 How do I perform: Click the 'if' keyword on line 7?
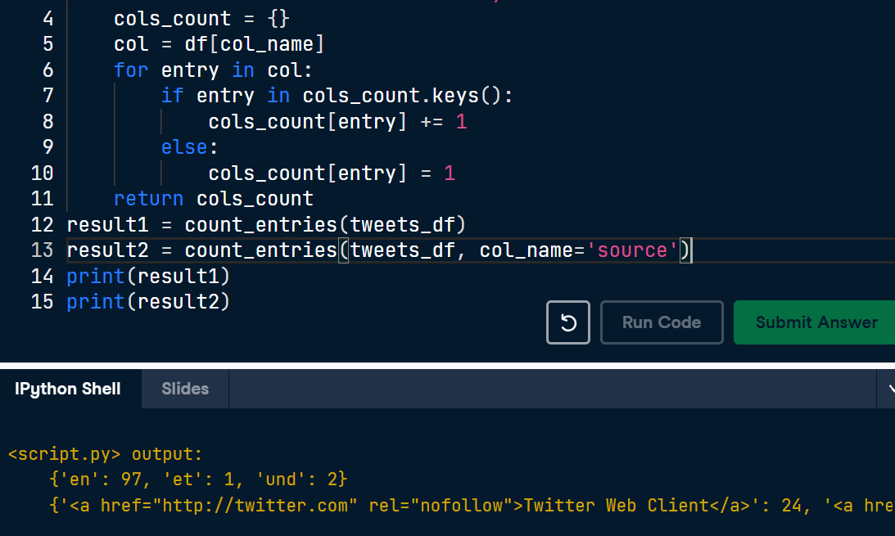pos(172,96)
